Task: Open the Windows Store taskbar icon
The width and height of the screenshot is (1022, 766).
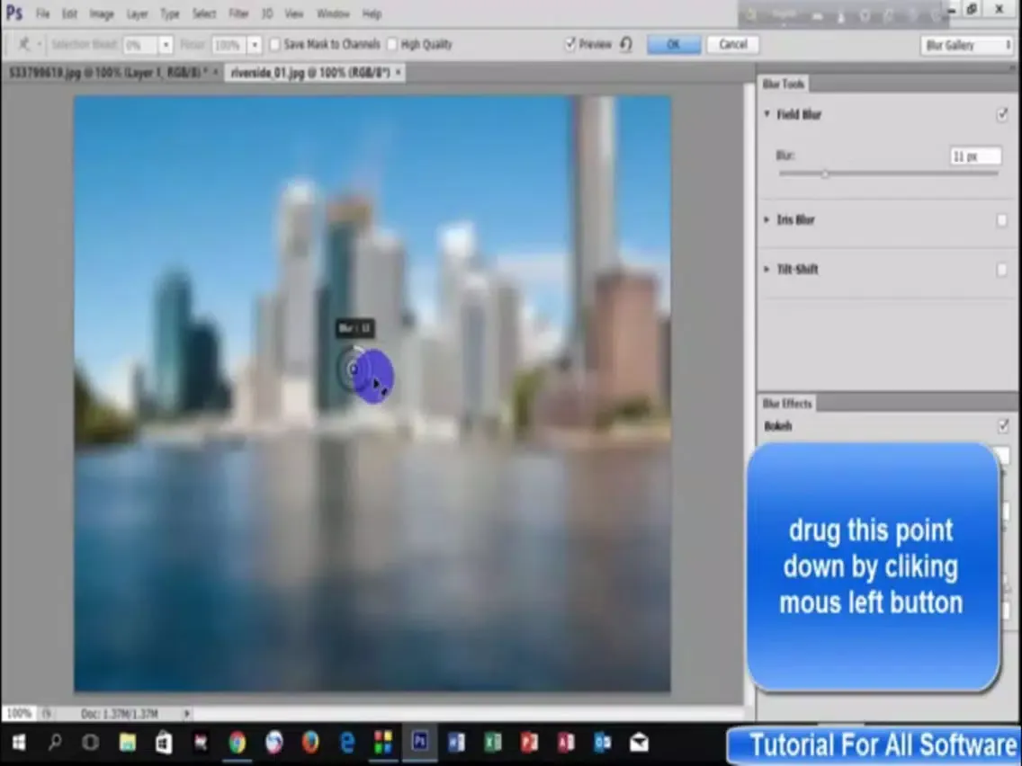Action: click(164, 743)
